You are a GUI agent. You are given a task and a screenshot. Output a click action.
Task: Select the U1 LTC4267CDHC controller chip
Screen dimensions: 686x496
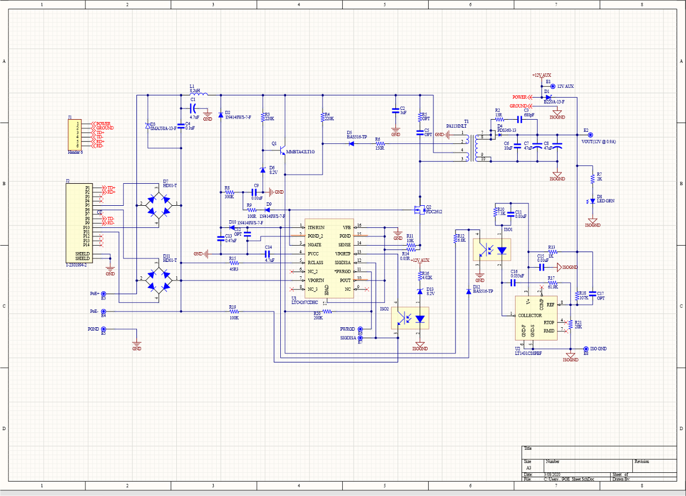point(328,260)
